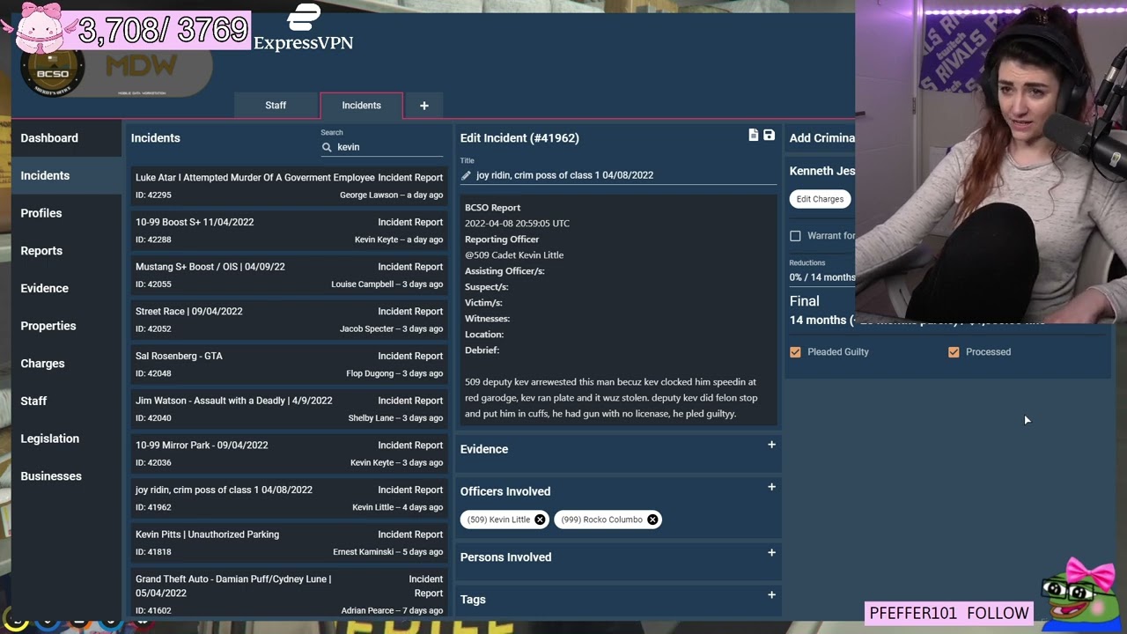This screenshot has width=1127, height=634.
Task: Open incident Mustang S+ Boost / OIS
Action: click(x=289, y=276)
